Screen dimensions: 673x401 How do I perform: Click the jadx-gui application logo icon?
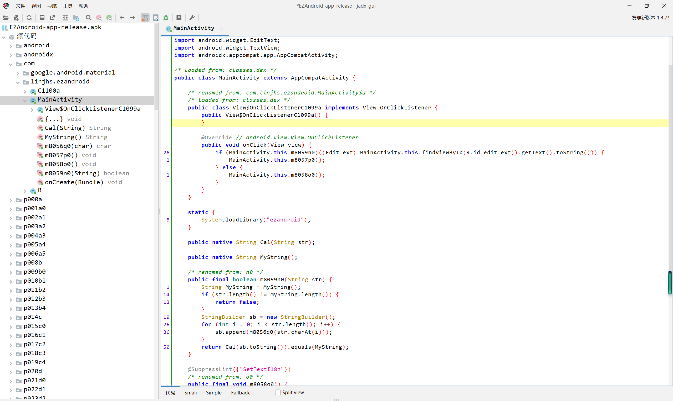[6, 6]
